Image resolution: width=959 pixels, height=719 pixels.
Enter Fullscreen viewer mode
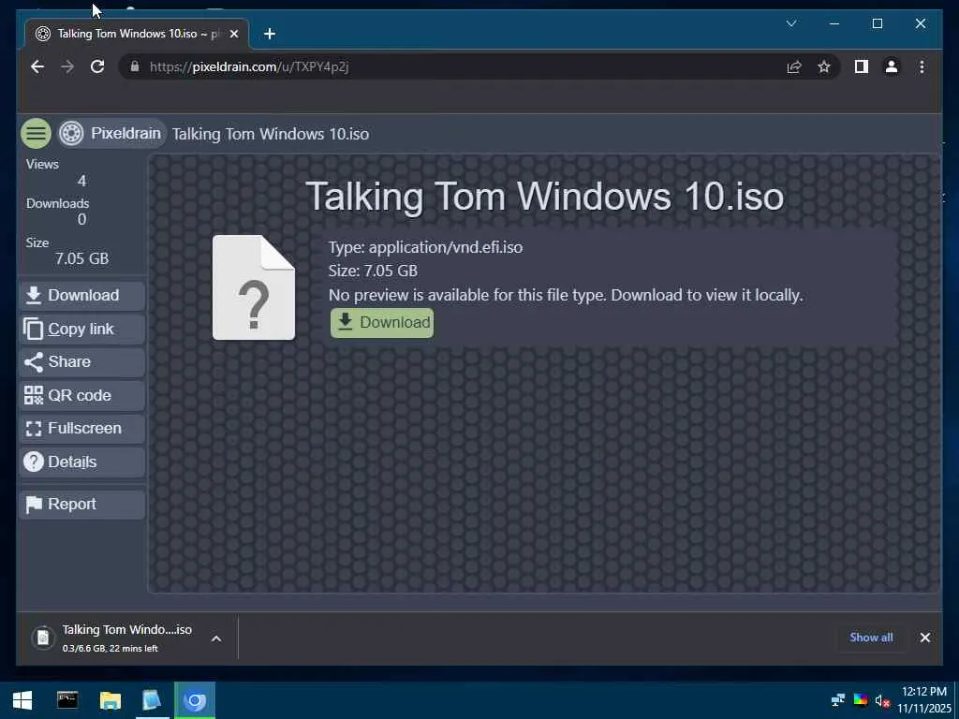click(82, 428)
